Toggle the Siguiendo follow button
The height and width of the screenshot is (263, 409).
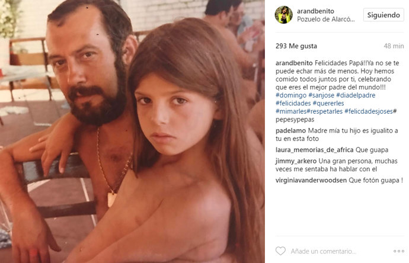384,15
